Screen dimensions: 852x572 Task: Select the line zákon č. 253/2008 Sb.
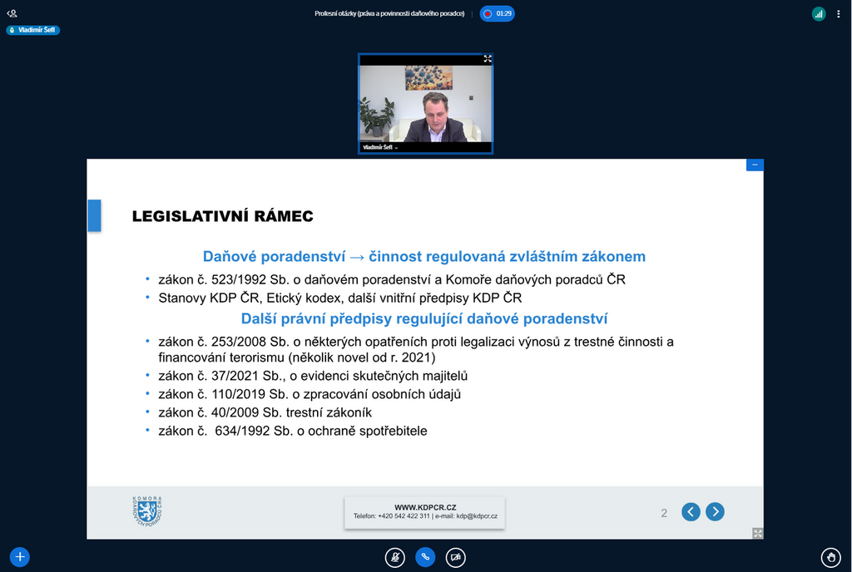(416, 349)
